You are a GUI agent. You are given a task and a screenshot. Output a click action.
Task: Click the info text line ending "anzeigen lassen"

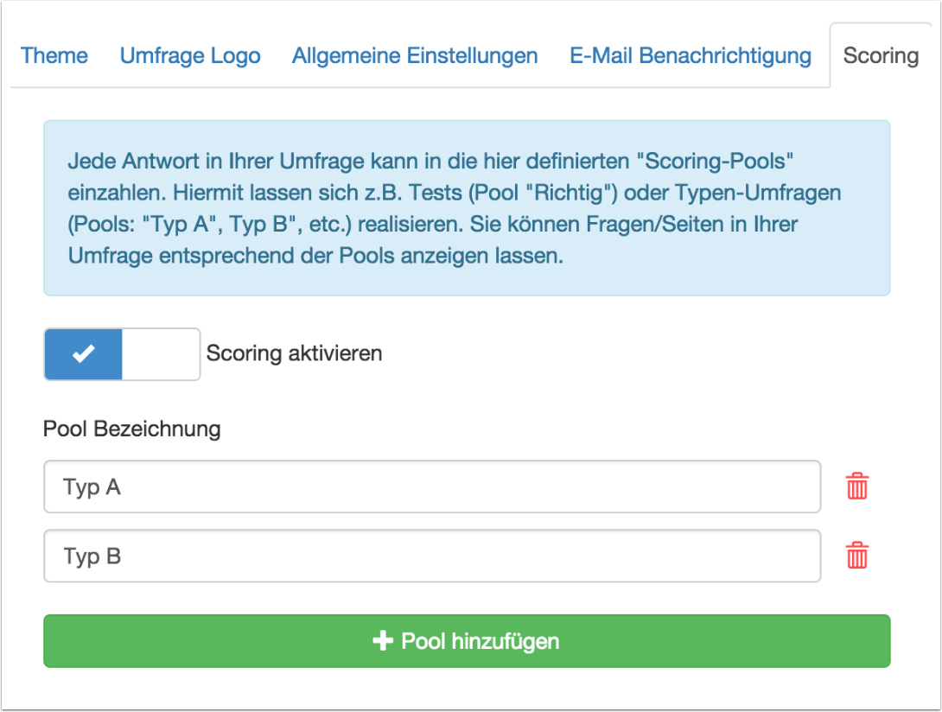pyautogui.click(x=315, y=257)
